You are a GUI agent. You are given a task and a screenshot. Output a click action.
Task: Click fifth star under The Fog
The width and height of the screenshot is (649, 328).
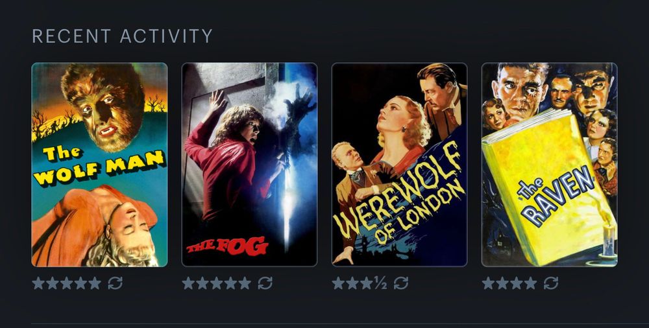point(245,283)
